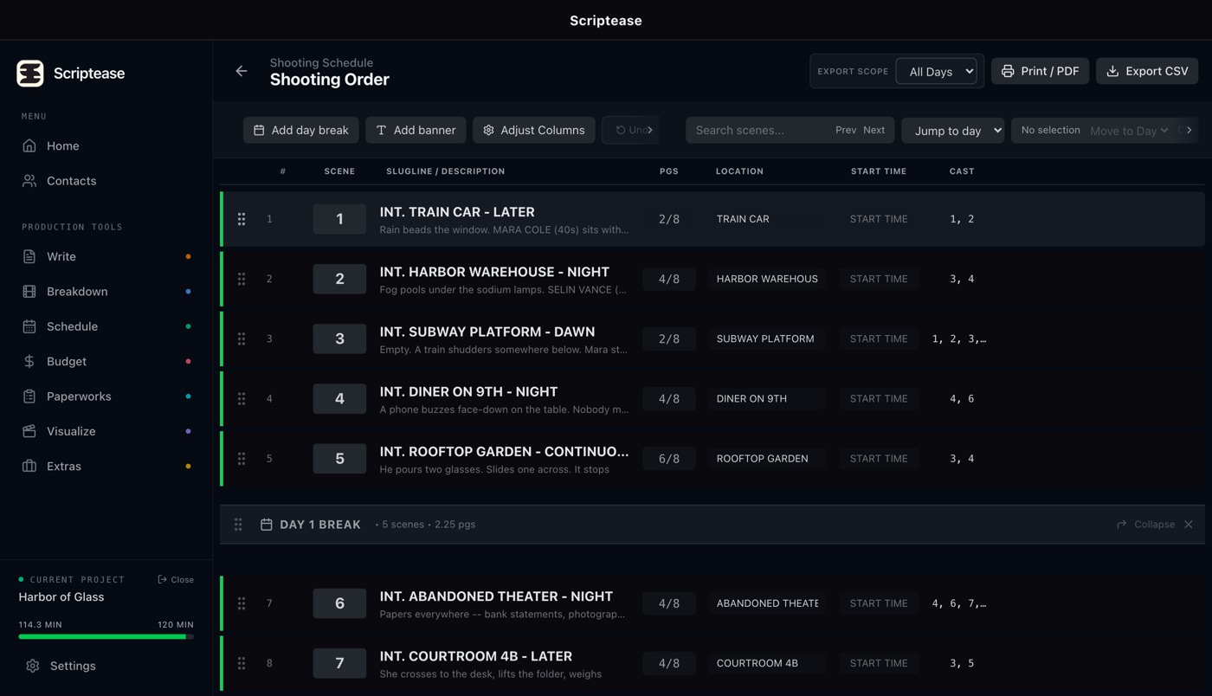Screen dimensions: 1212x696
Task: Click the Print / PDF button
Action: pos(1040,71)
